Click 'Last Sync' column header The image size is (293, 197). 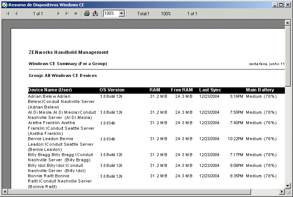tap(210, 90)
